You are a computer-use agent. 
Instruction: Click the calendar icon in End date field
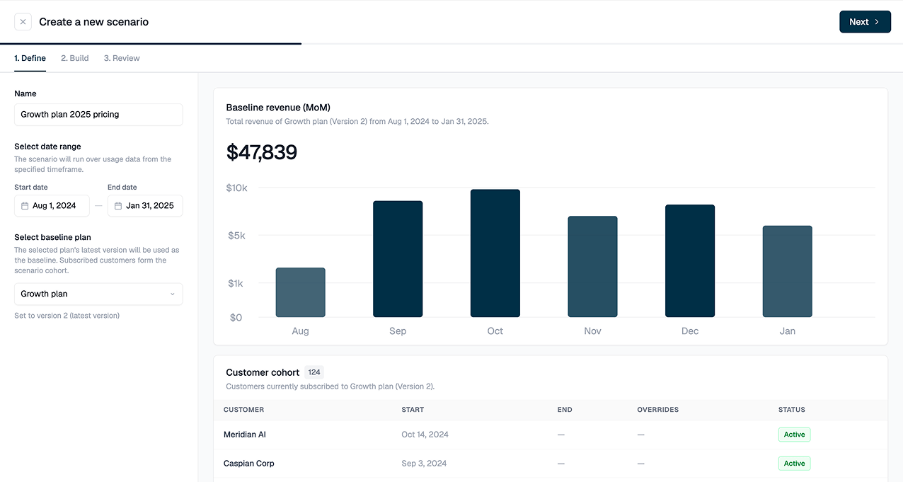coord(118,206)
